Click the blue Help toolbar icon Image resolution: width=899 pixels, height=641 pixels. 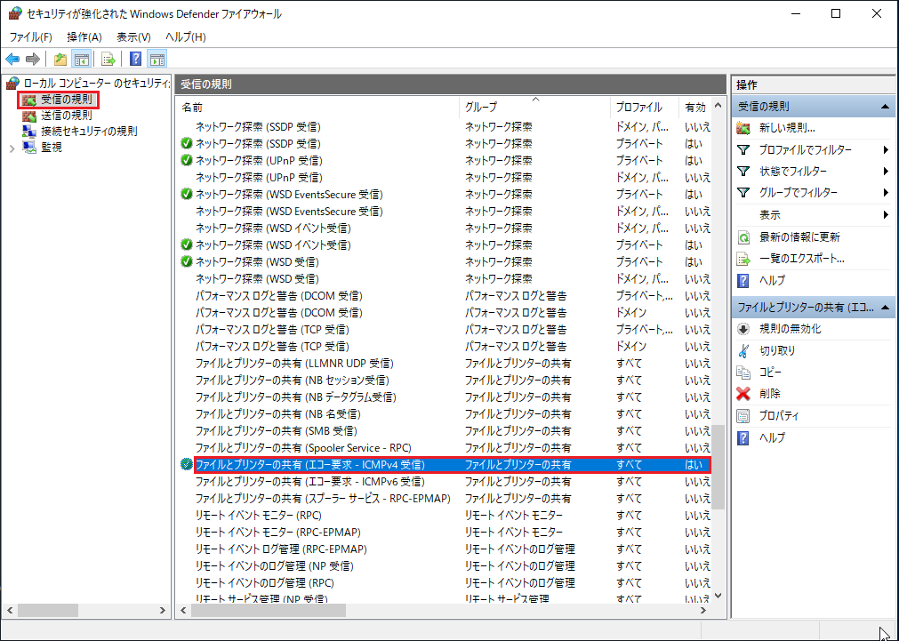point(135,59)
